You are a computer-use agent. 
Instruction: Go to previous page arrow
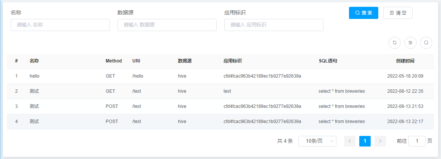[350, 141]
